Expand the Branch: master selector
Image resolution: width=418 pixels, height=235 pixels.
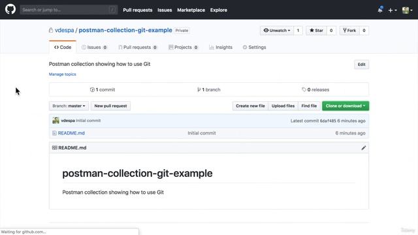69,106
